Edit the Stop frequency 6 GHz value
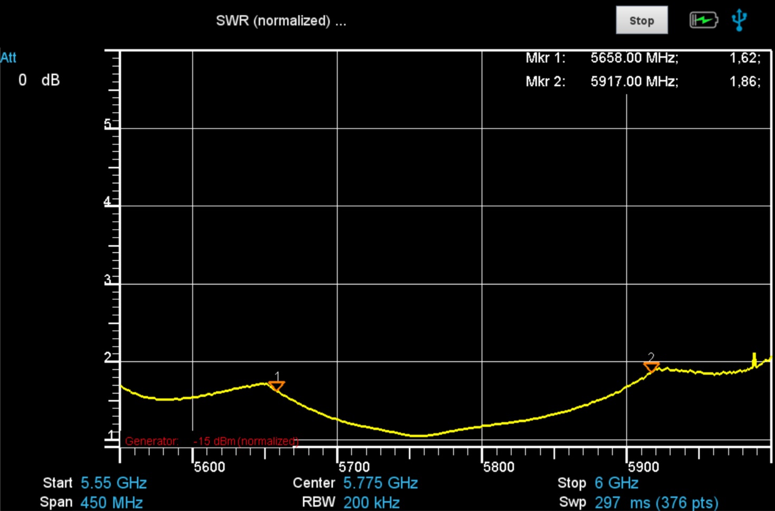This screenshot has width=775, height=511. [616, 483]
